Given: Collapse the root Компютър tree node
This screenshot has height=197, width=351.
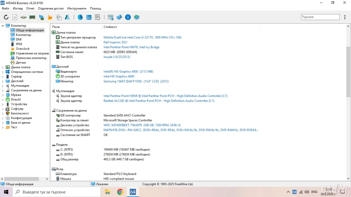Looking at the screenshot, I should coord(3,26).
